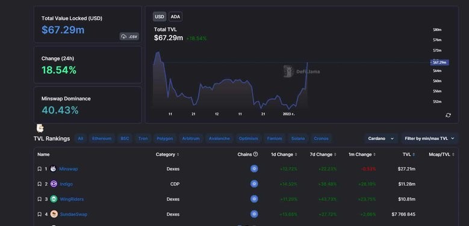The image size is (469, 226).
Task: Click the chart refresh icon
Action: pyautogui.click(x=448, y=115)
